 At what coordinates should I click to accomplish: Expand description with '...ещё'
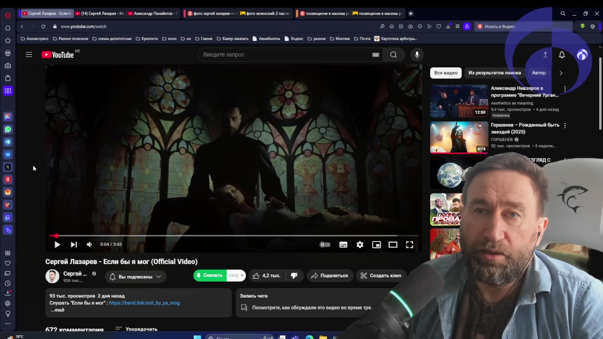pos(57,310)
